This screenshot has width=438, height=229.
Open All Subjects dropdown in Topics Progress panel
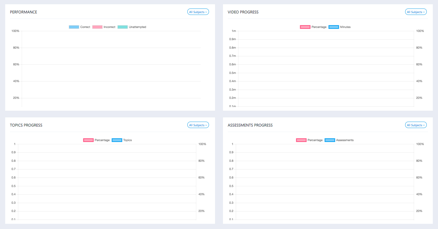[x=198, y=125]
